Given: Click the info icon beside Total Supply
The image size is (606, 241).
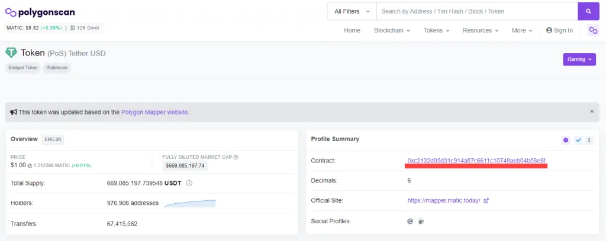Looking at the screenshot, I should 189,183.
